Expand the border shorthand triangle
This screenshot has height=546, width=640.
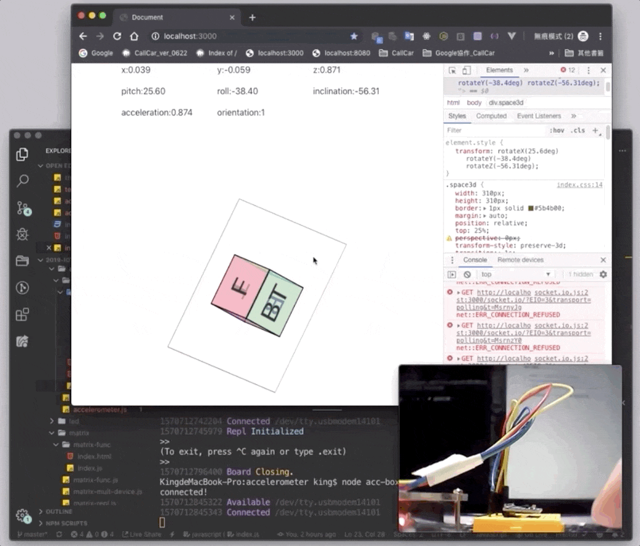click(485, 208)
